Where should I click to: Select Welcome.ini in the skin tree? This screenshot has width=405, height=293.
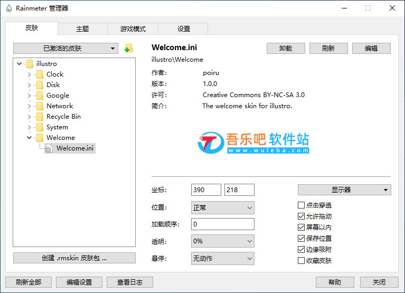(75, 148)
